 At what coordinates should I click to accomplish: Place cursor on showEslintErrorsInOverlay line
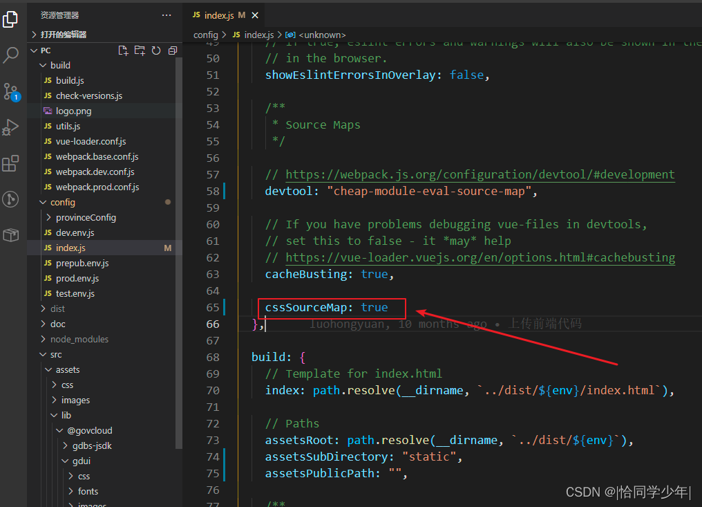377,75
